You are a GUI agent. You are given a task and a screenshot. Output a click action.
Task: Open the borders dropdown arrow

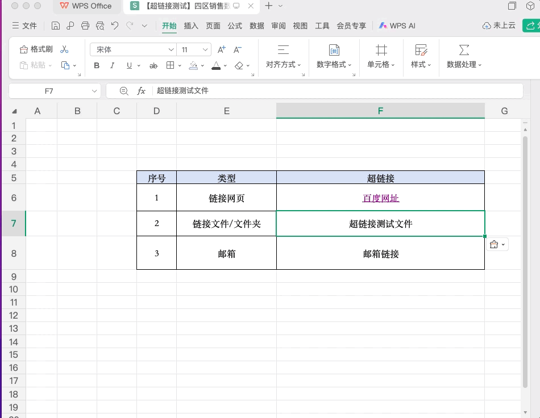pos(180,65)
